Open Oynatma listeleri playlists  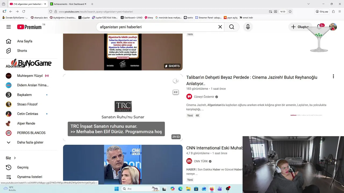pos(30,177)
